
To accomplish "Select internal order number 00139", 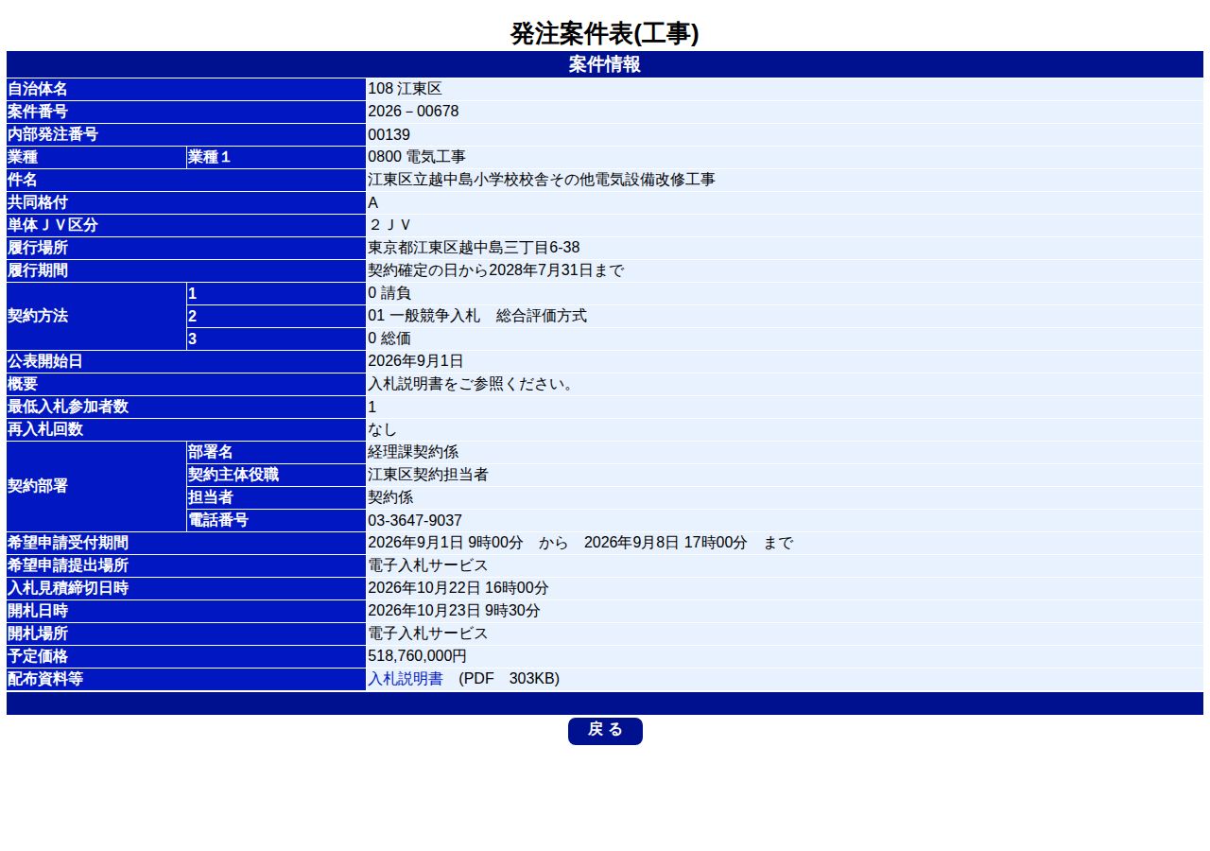I will tap(389, 134).
